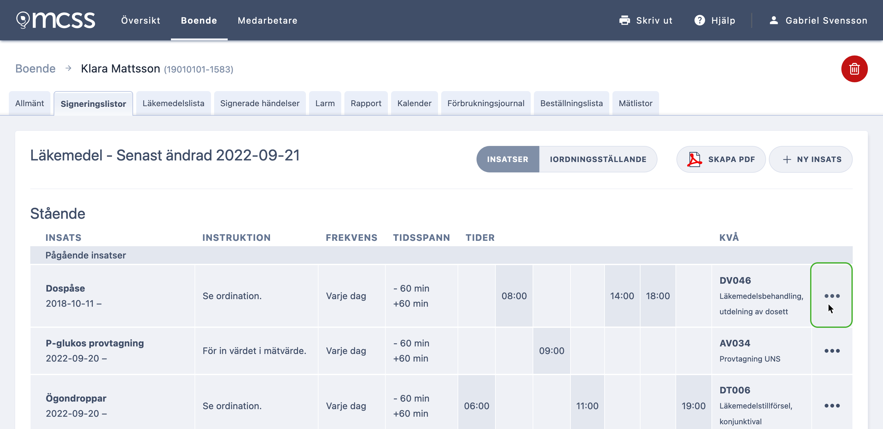
Task: Click the Pågående insatser group row
Action: [441, 255]
